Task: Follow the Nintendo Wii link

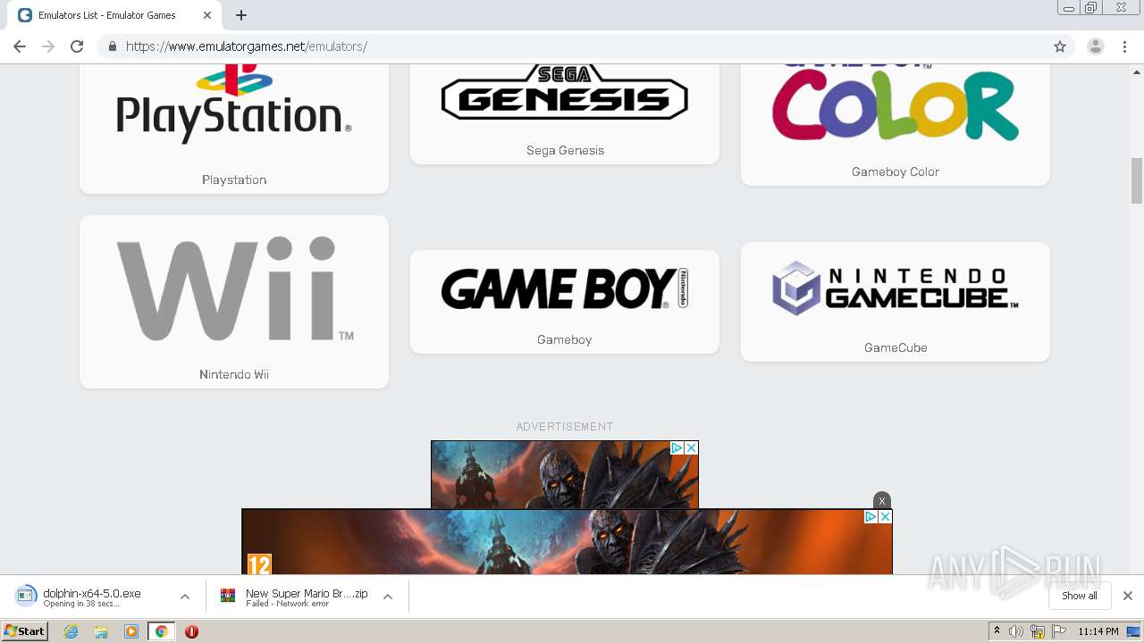Action: point(234,374)
